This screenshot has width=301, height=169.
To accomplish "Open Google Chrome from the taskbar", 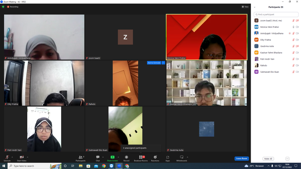I will point(103,166).
